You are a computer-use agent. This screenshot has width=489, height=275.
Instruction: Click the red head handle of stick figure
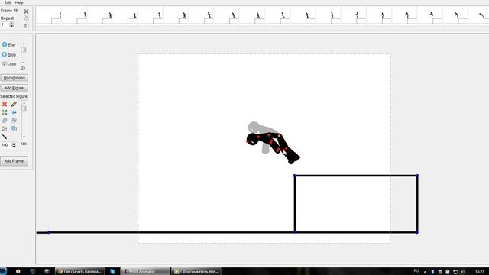tap(248, 141)
